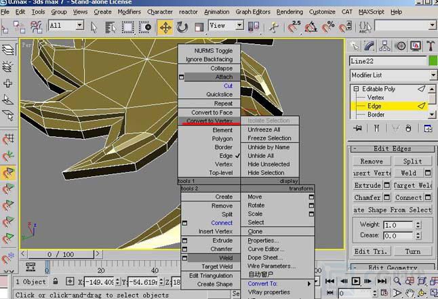
Task: Select the Select and Rotate tool
Action: pyautogui.click(x=182, y=27)
